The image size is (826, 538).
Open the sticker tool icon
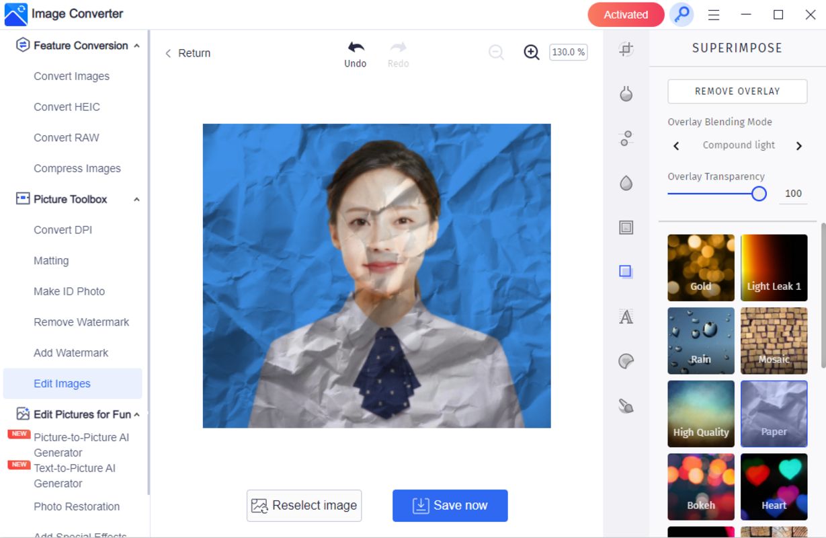626,361
